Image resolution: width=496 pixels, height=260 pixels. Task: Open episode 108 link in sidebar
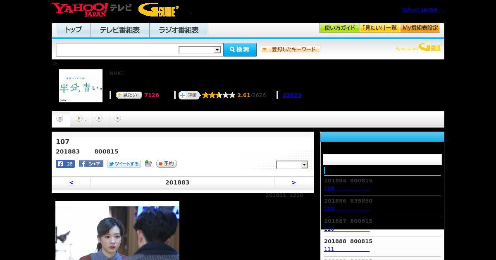coord(346,189)
